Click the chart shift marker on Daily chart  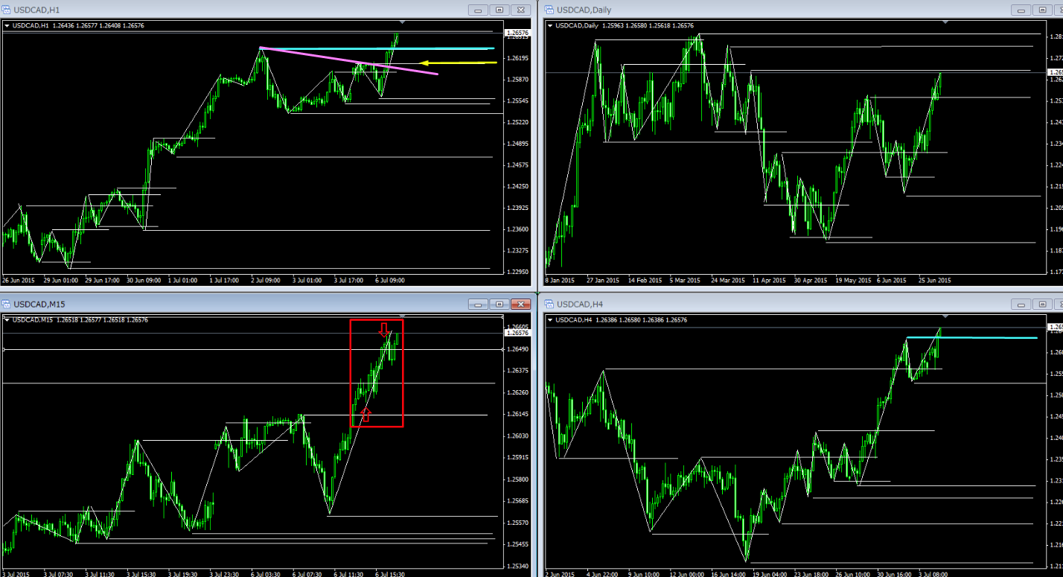click(945, 22)
